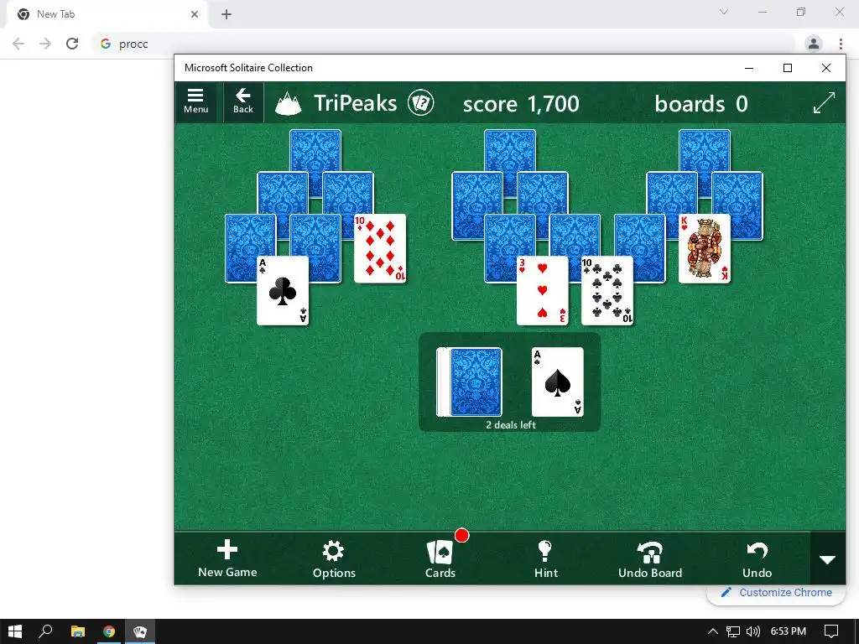Viewport: 859px width, 644px height.
Task: Click Solitaire icon in taskbar
Action: pyautogui.click(x=140, y=631)
